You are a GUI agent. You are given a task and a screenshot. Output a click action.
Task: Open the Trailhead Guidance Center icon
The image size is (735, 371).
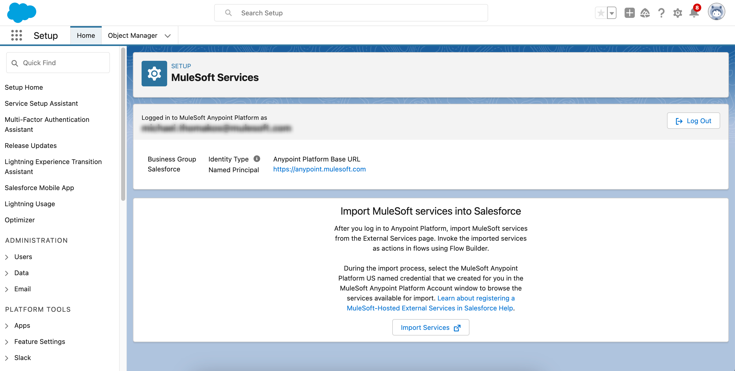click(x=645, y=13)
